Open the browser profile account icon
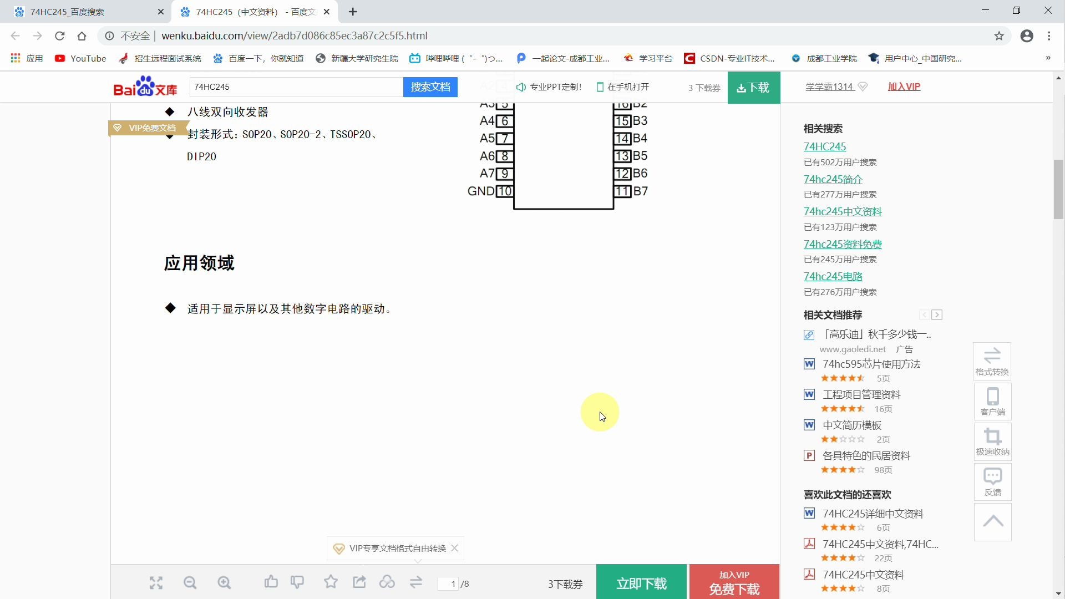Screen dimensions: 1065x599 [x=1027, y=36]
